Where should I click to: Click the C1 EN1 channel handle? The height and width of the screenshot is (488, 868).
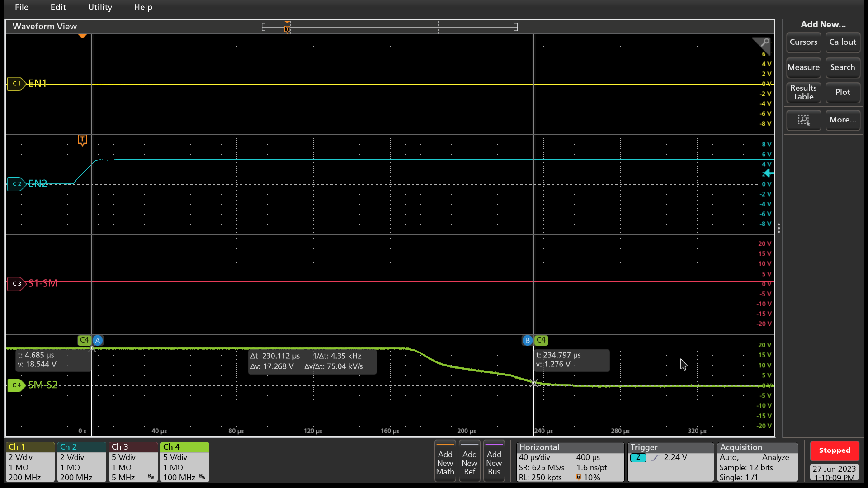[x=17, y=84]
